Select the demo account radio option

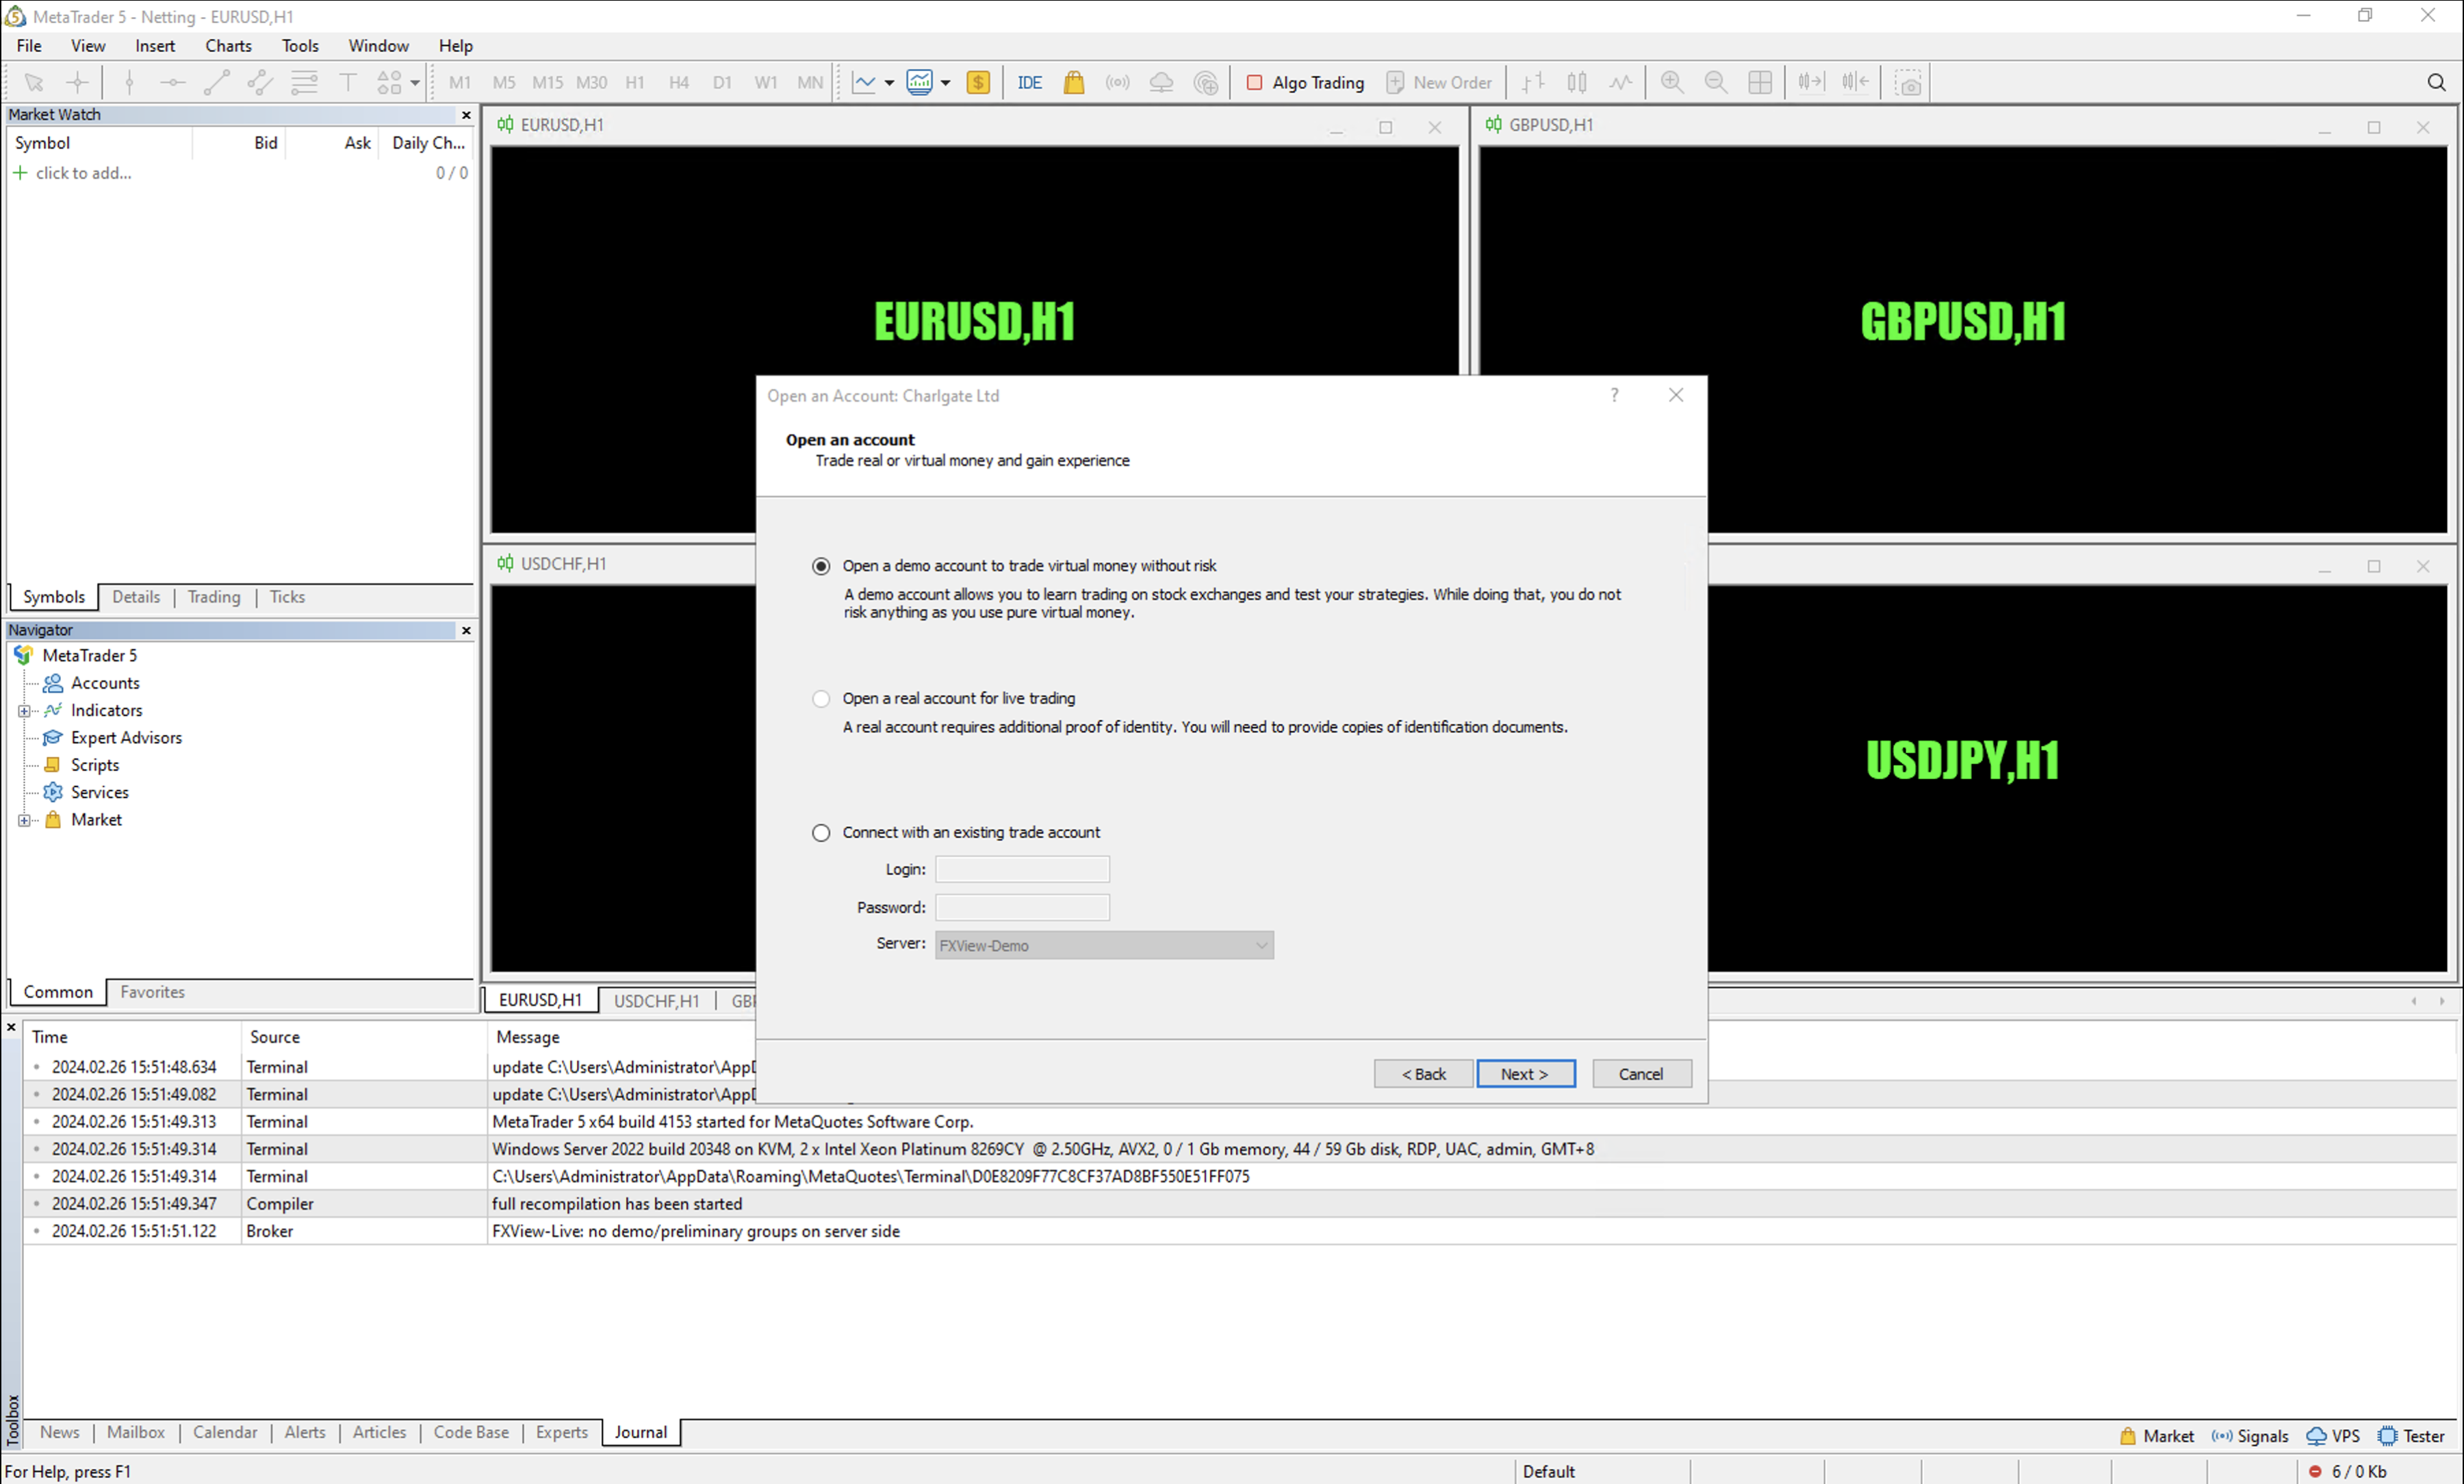pos(821,566)
